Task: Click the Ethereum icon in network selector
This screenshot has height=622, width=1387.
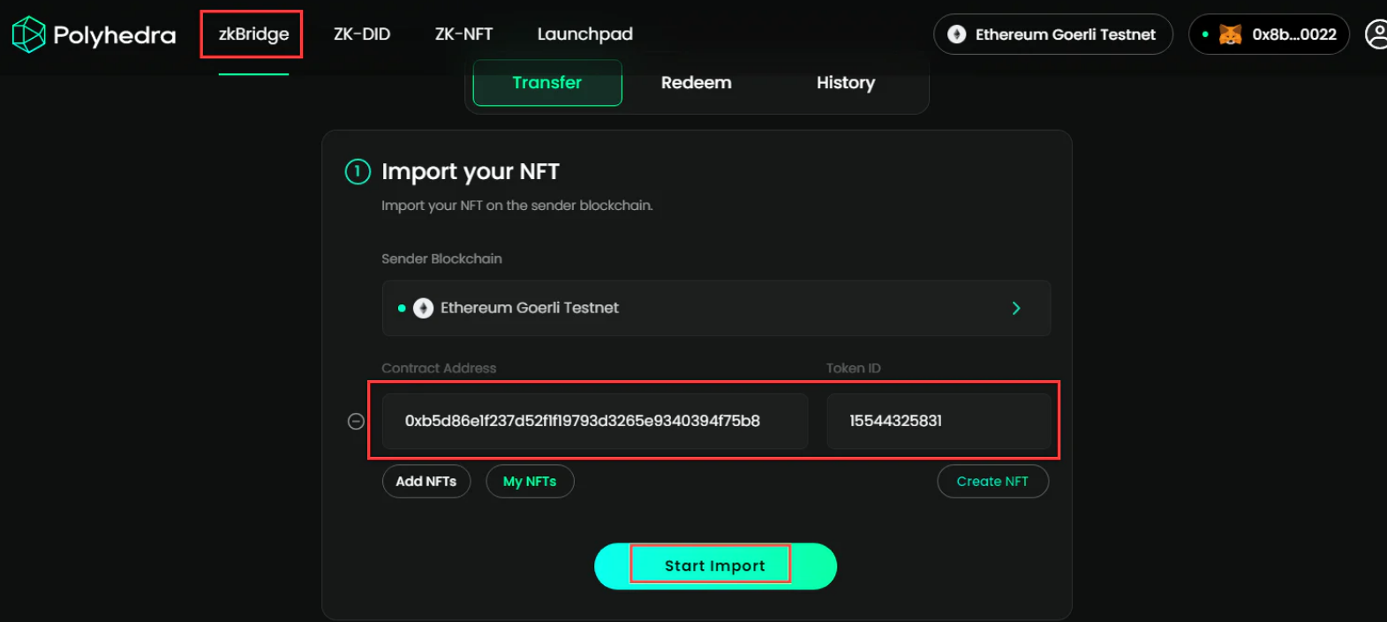Action: coord(956,34)
